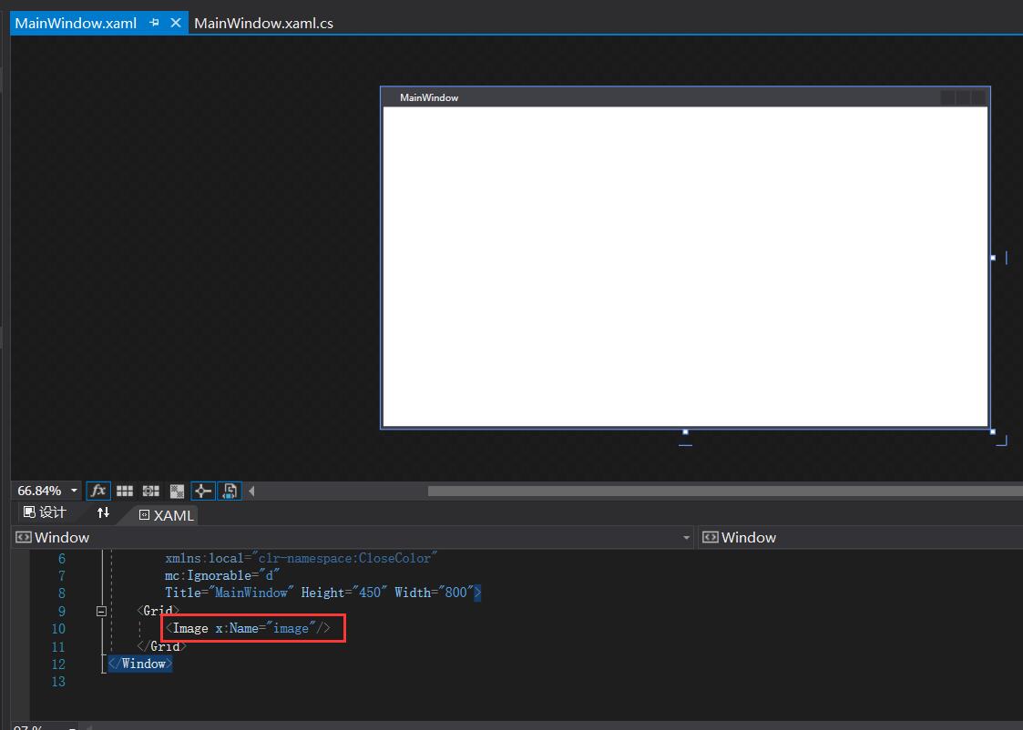Click the xmlns:local namespace line
The image size is (1023, 730).
pos(301,559)
